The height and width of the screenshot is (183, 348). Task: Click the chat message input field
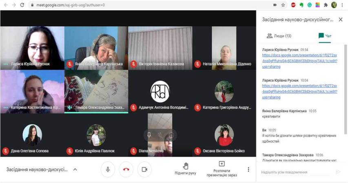tap(296, 172)
